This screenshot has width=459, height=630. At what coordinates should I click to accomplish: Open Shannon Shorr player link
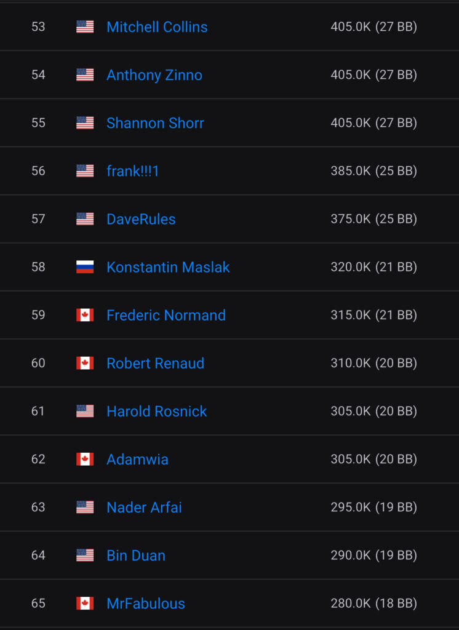[155, 123]
